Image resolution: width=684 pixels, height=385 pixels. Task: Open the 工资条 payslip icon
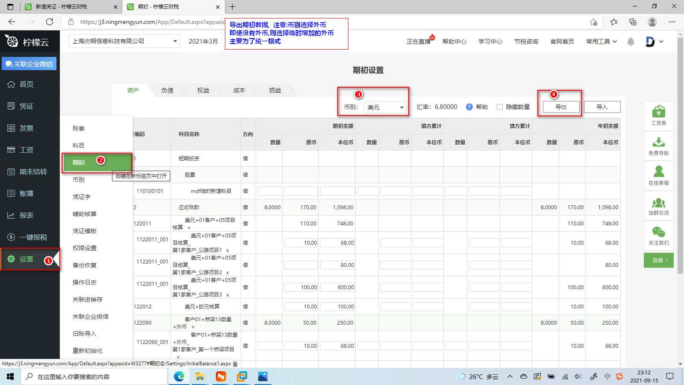pyautogui.click(x=658, y=113)
